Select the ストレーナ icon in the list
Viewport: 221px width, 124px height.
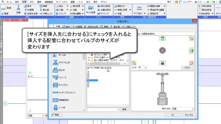click(55, 77)
